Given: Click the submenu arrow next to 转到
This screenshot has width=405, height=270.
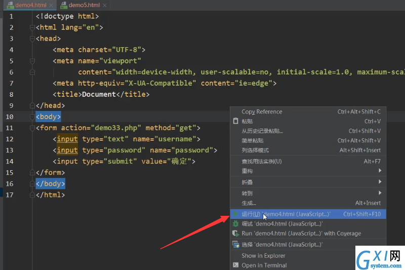Looking at the screenshot, I should (380, 192).
